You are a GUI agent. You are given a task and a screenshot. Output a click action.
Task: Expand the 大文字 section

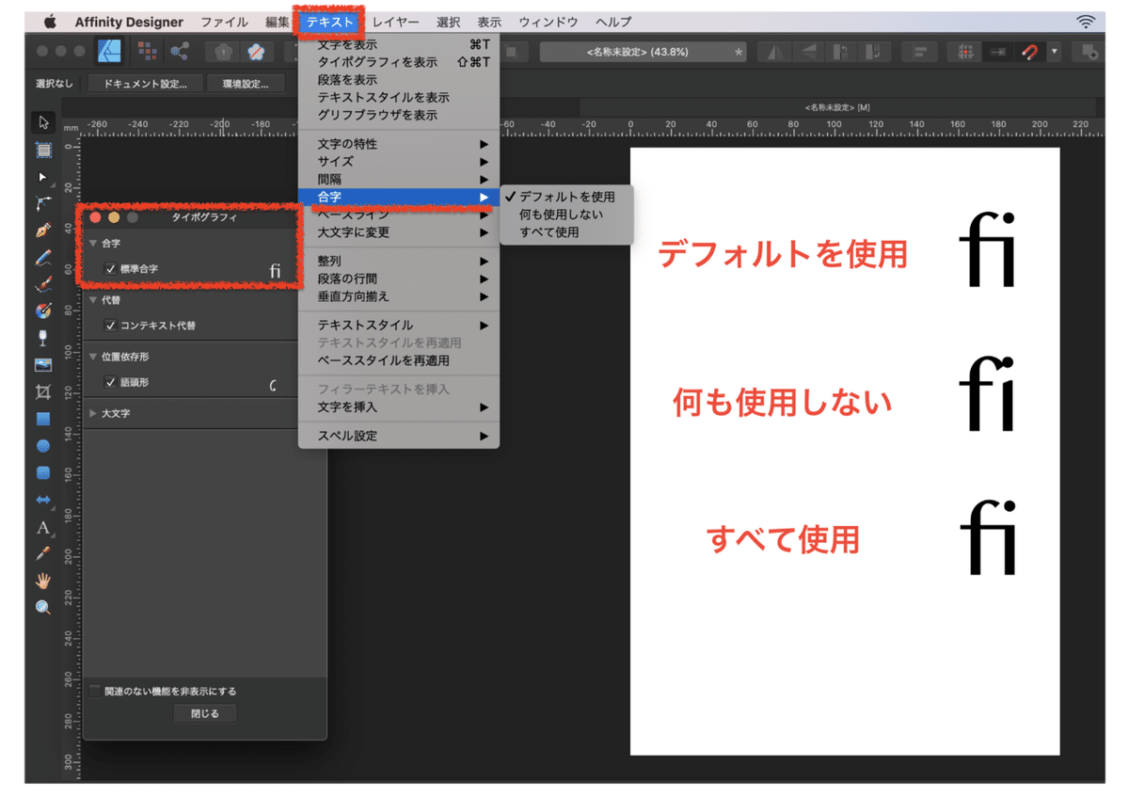92,413
